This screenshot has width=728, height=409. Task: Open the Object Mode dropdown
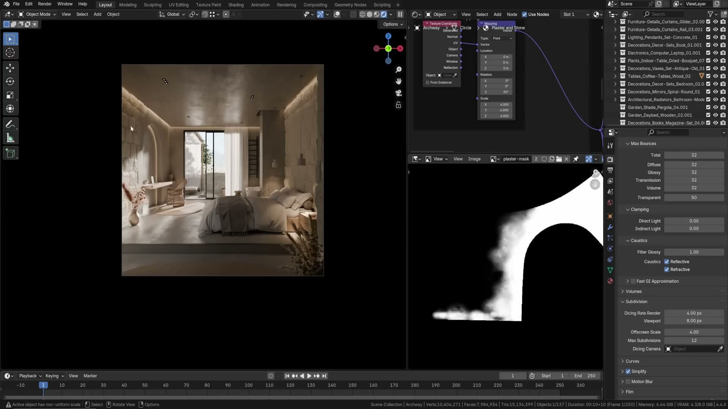37,14
